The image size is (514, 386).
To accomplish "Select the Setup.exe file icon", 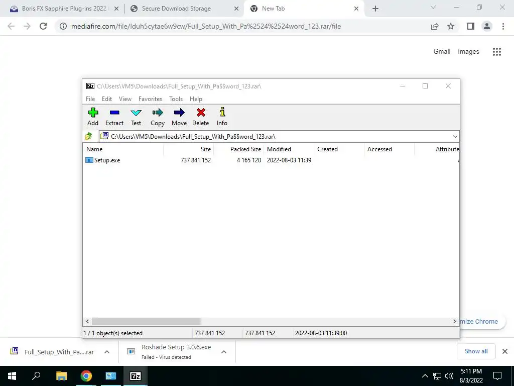I will point(89,160).
